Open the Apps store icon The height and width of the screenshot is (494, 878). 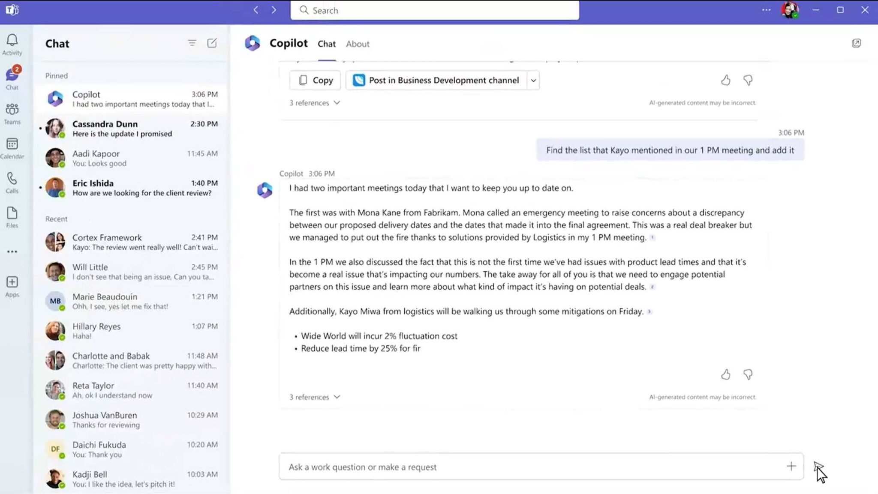point(12,287)
